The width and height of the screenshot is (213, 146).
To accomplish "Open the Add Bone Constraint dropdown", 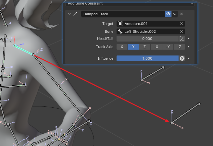I will 130,4.
